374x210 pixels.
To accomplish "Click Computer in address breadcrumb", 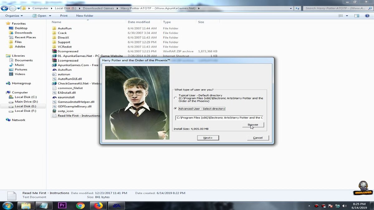I will pos(41,8).
